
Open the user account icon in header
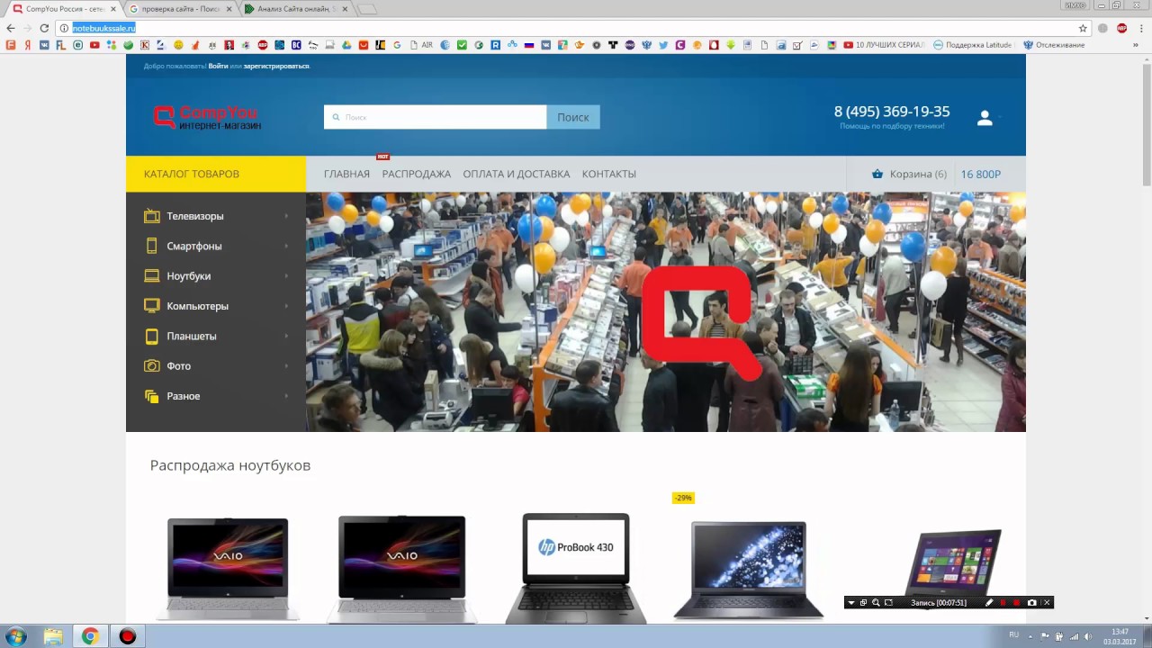[x=985, y=118]
